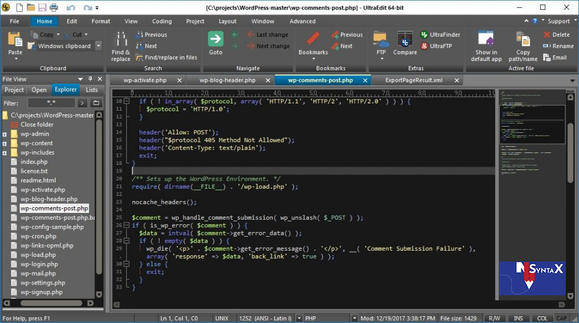Screen dimensions: 579x323
Task: Open the PHP language dropdown in status bar
Action: 355,318
